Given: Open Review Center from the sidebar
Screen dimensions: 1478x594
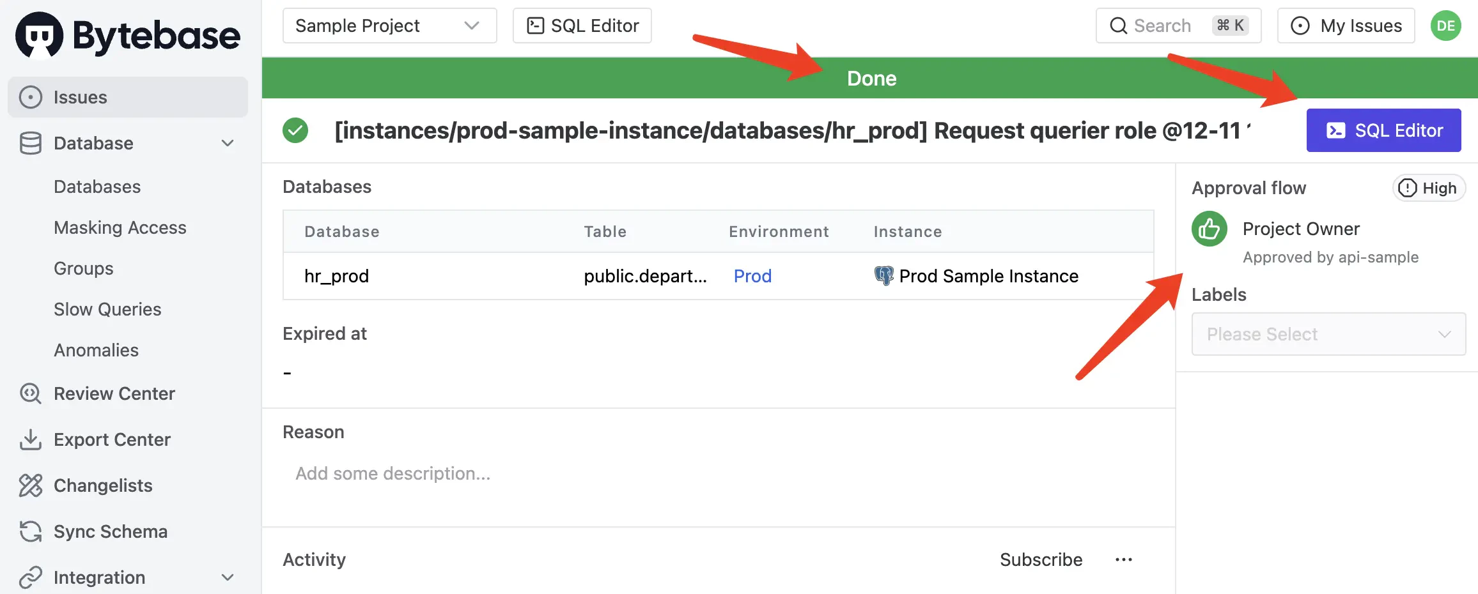Looking at the screenshot, I should pyautogui.click(x=114, y=393).
